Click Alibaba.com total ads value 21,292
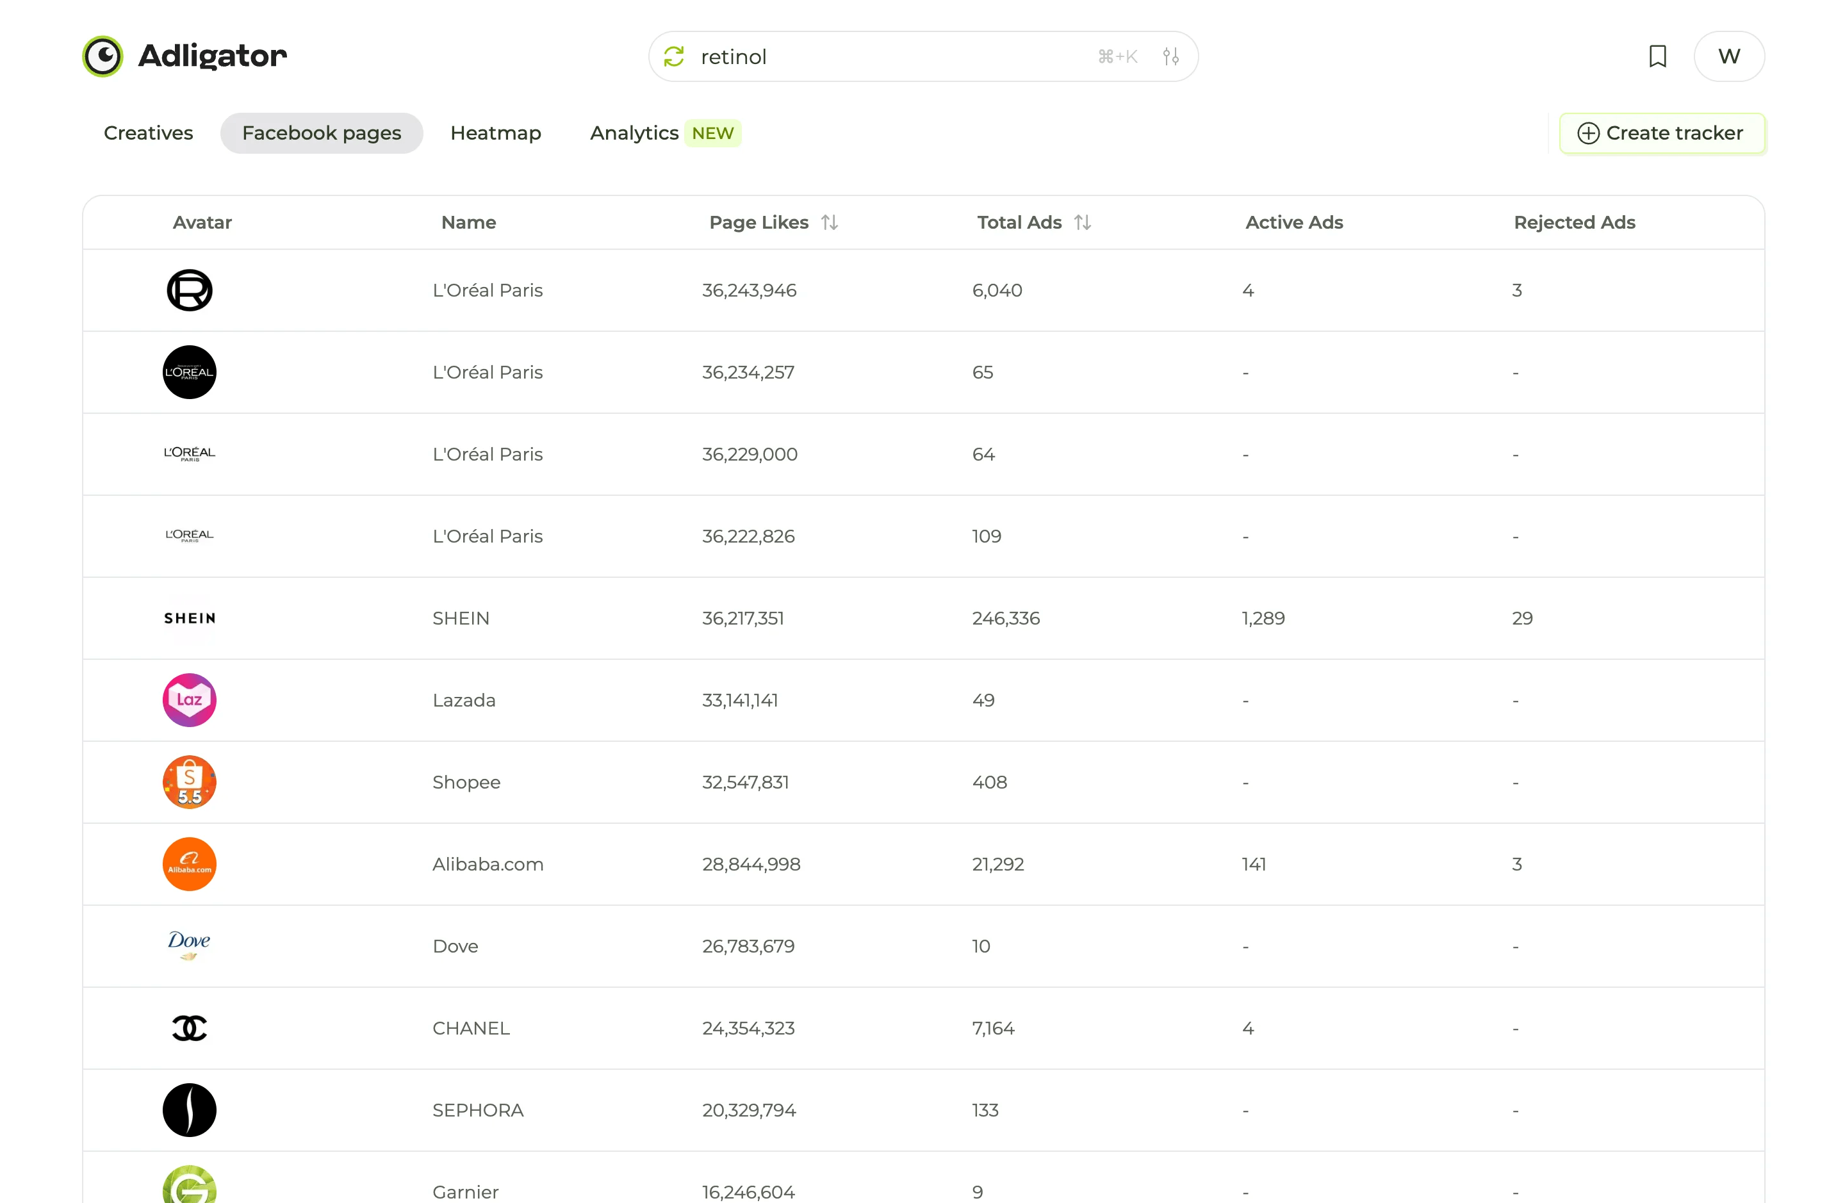 click(x=997, y=864)
